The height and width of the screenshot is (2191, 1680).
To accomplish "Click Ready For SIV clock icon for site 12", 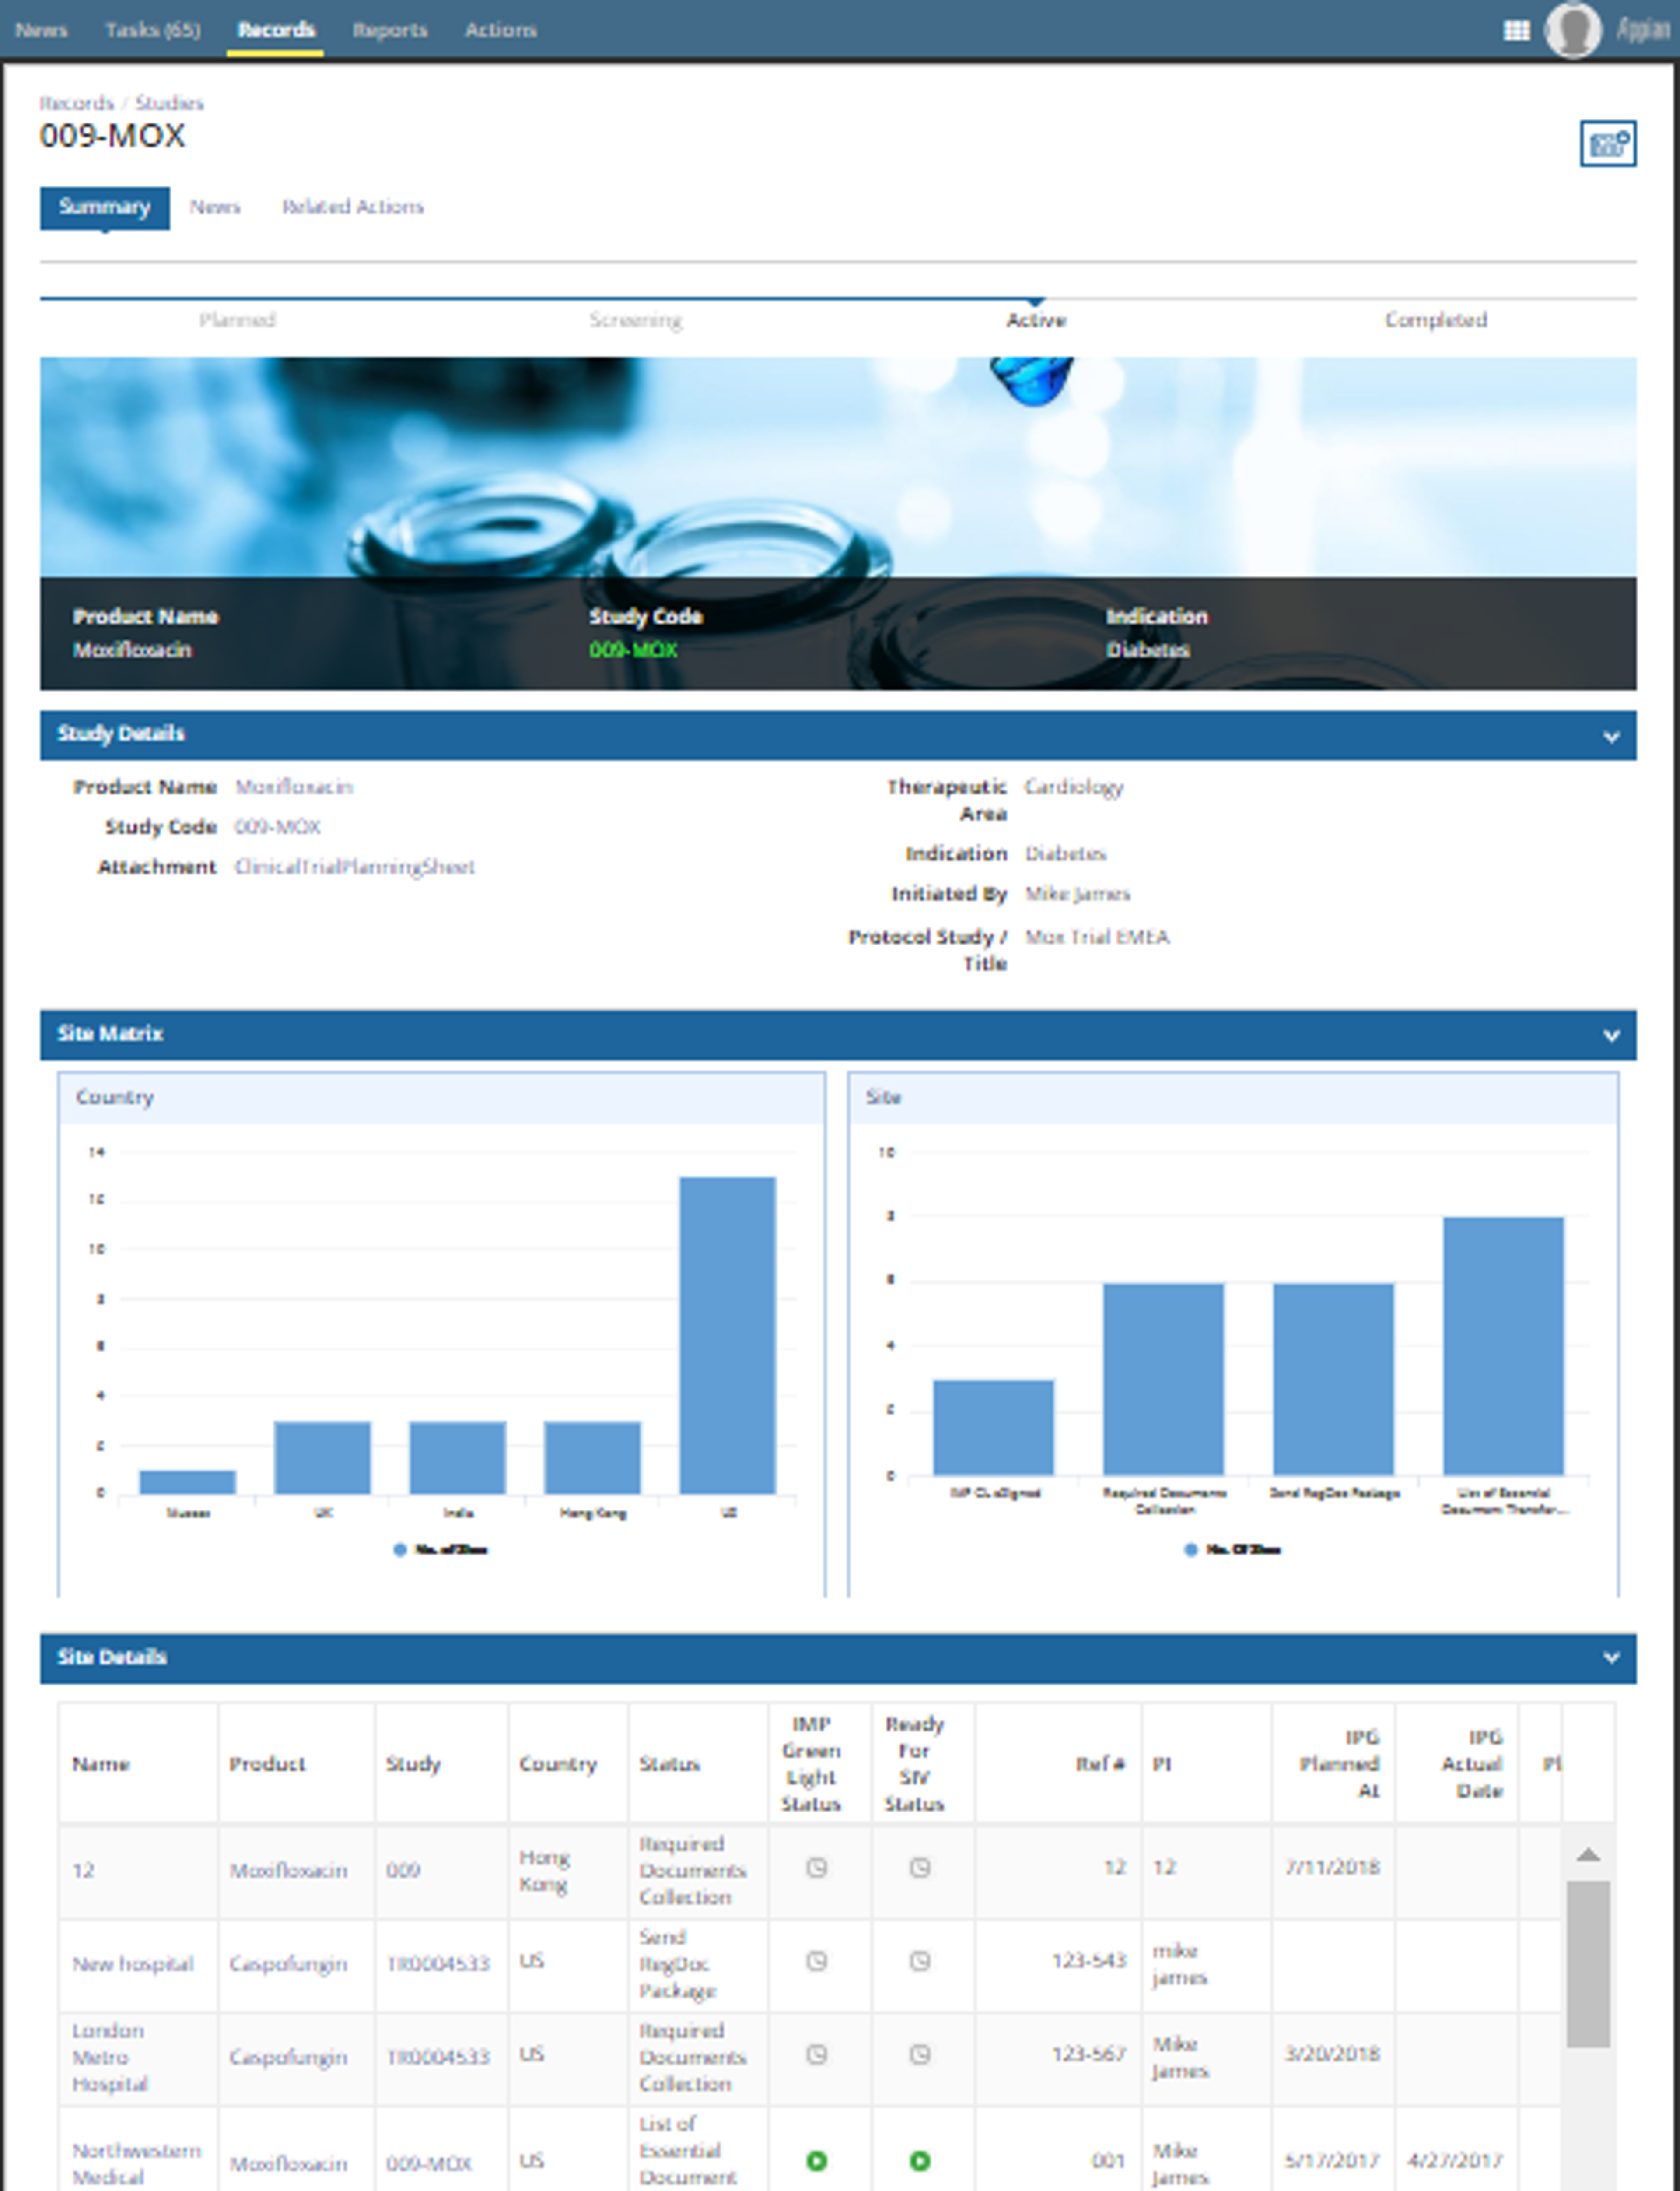I will click(x=920, y=1868).
